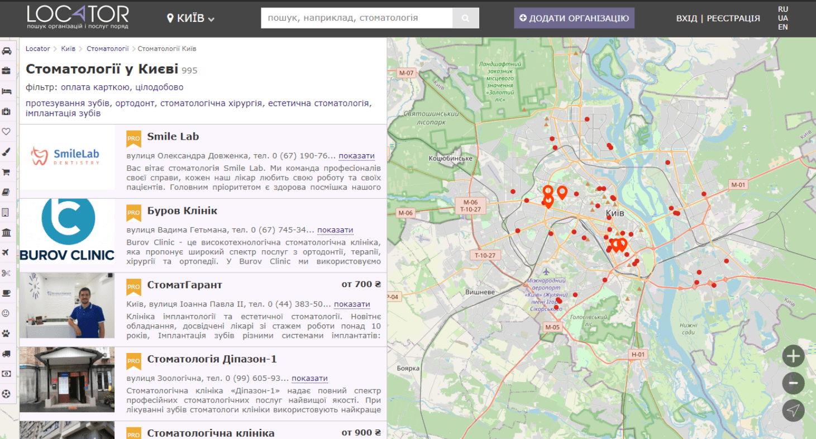Select the paw print pets category

click(x=7, y=333)
